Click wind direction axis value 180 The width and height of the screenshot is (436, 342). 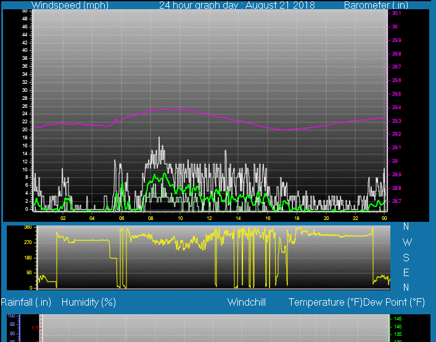coord(28,258)
